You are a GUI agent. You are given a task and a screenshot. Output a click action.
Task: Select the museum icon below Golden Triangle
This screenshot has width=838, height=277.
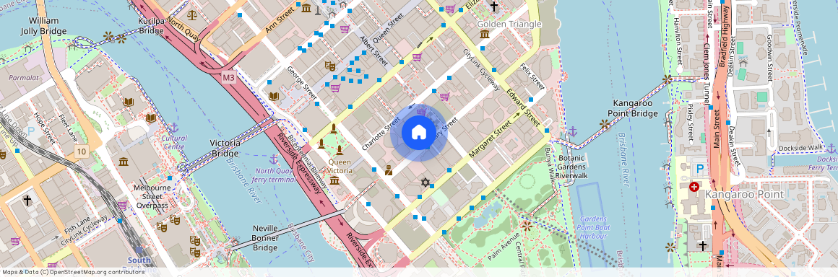click(485, 34)
